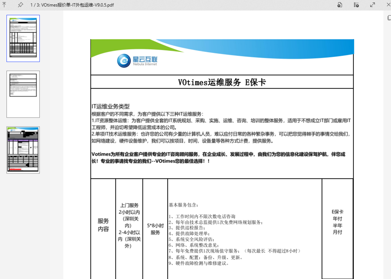Click line 3、提供巡检报告
Image resolution: width=391 pixels, height=279 pixels.
click(187, 228)
